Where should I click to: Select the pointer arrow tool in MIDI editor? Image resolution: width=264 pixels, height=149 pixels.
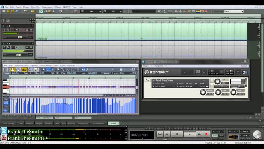pyautogui.click(x=43, y=70)
